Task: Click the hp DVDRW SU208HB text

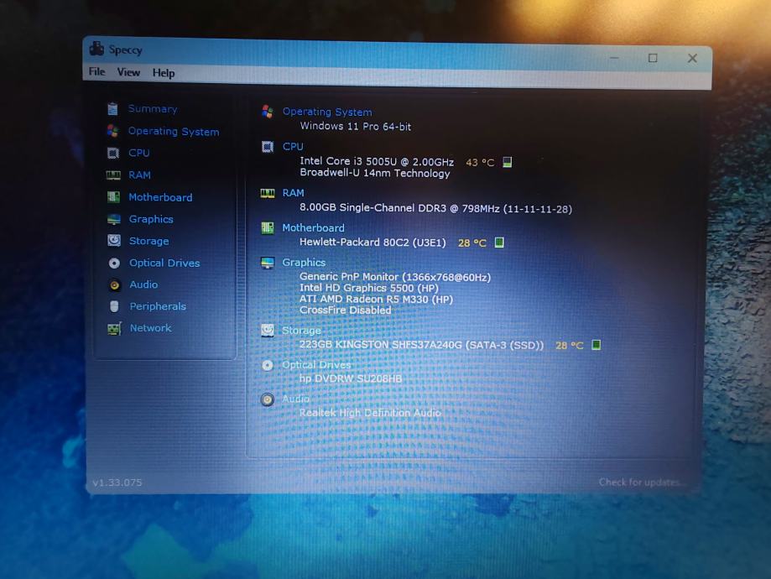Action: point(350,378)
